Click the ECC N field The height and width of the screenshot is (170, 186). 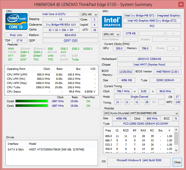tap(176, 118)
